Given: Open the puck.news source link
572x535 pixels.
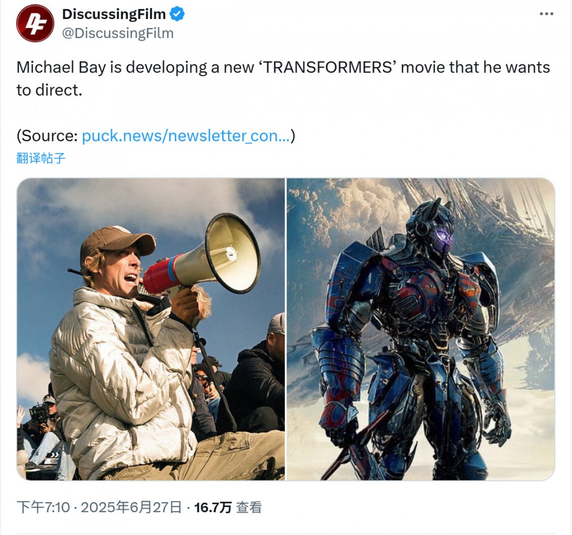Looking at the screenshot, I should point(186,136).
